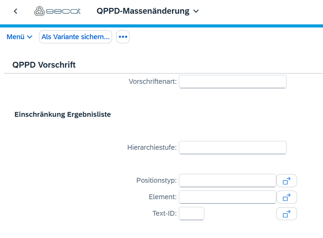Click the Vorschriftenart label
The image size is (323, 238).
coord(152,82)
